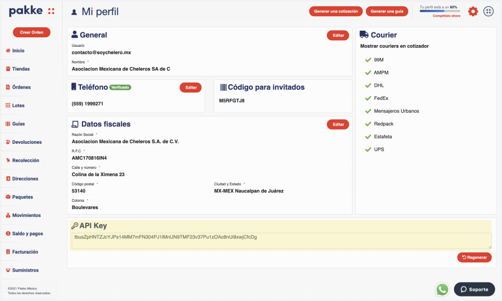Click the Completalo ahora link
This screenshot has height=301, width=502.
pos(446,16)
